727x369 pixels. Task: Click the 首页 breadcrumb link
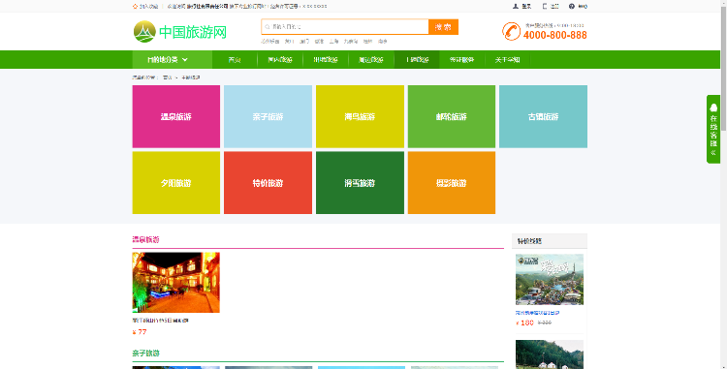pos(168,77)
